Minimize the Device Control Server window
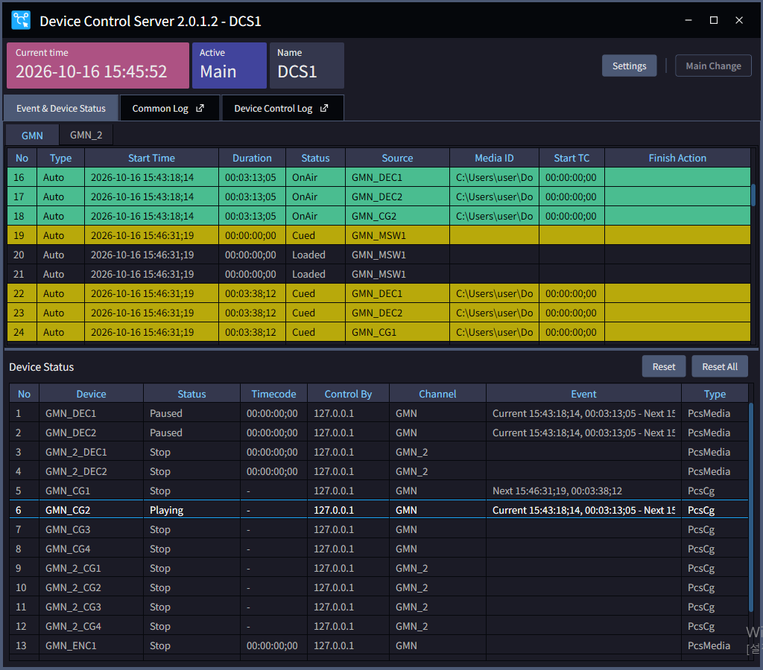The image size is (763, 670). click(x=688, y=20)
